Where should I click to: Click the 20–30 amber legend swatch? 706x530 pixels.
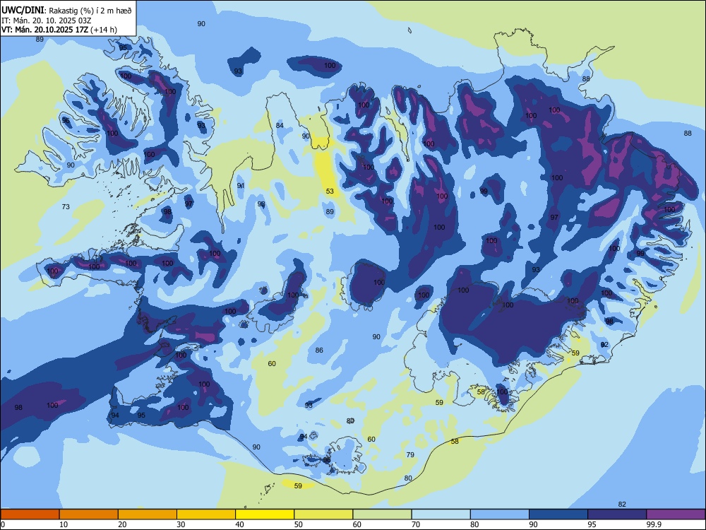coord(148,514)
